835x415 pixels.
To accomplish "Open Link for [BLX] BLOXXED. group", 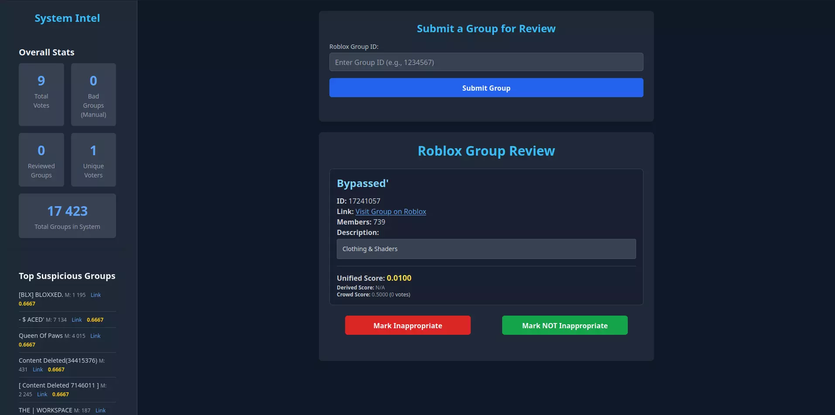I will tap(96, 295).
